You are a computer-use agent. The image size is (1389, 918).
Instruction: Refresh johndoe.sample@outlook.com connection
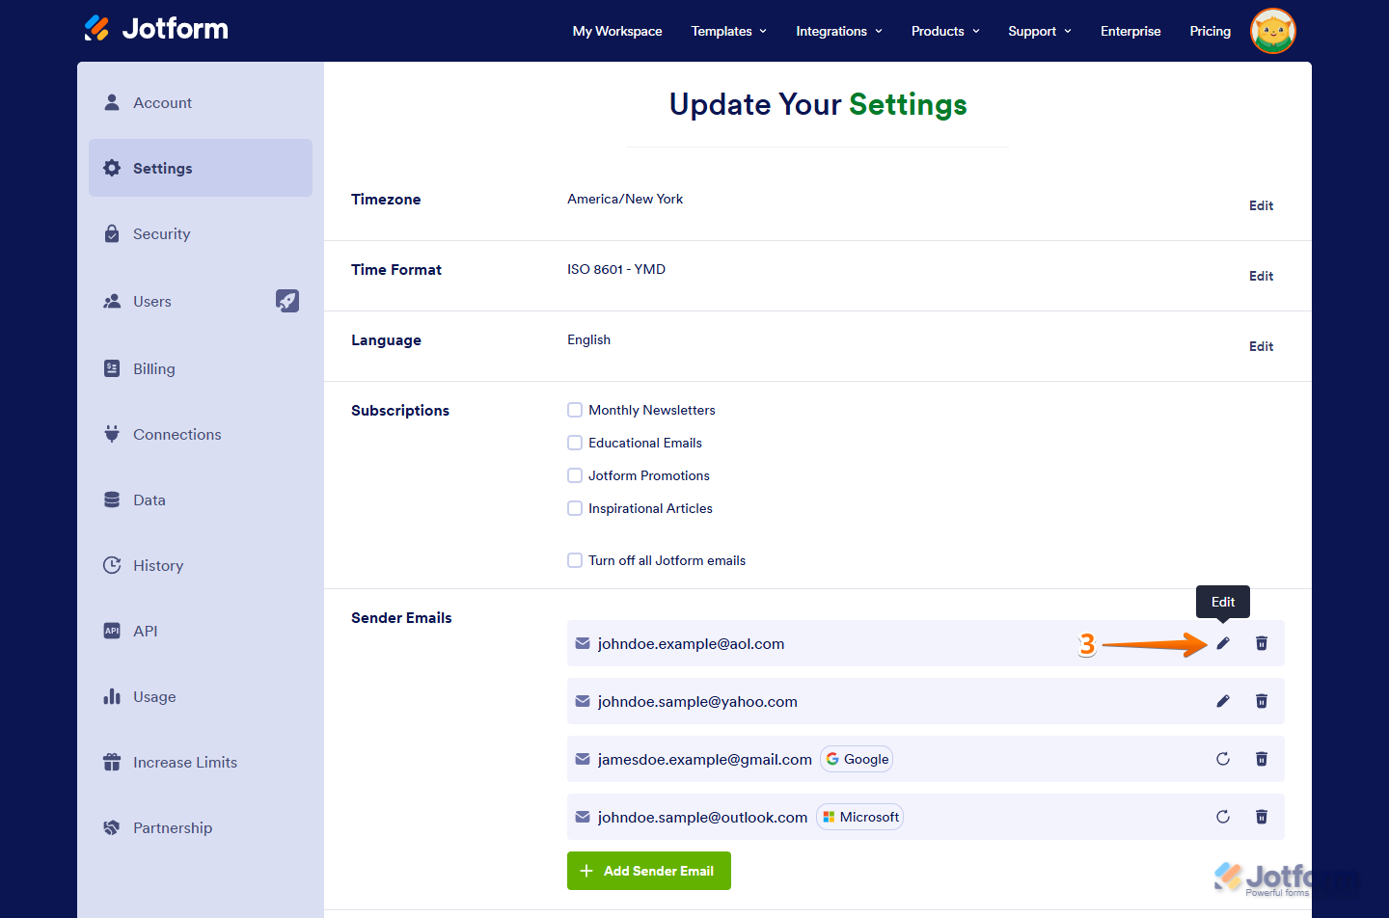pos(1223,817)
